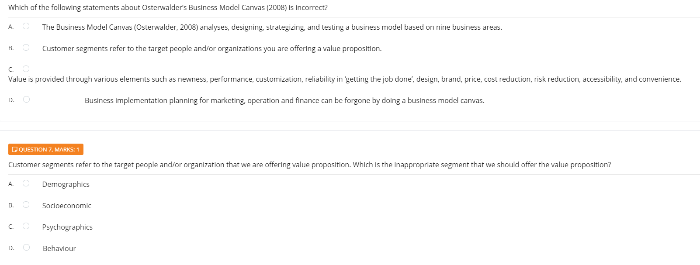Viewport: 700px width, 265px height.
Task: Click the Socioeconomic option label text
Action: pyautogui.click(x=66, y=206)
